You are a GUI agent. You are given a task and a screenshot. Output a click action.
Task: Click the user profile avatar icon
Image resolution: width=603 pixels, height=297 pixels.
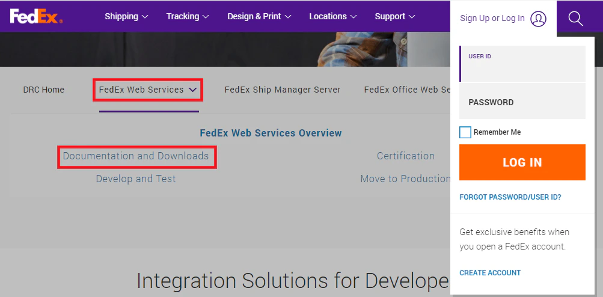coord(539,19)
